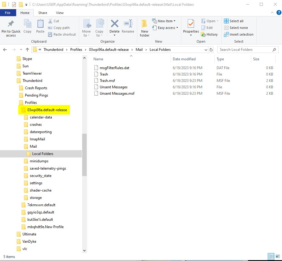Click Pin to Quick access icon
Screen dimensions: 282x261
pyautogui.click(x=11, y=24)
